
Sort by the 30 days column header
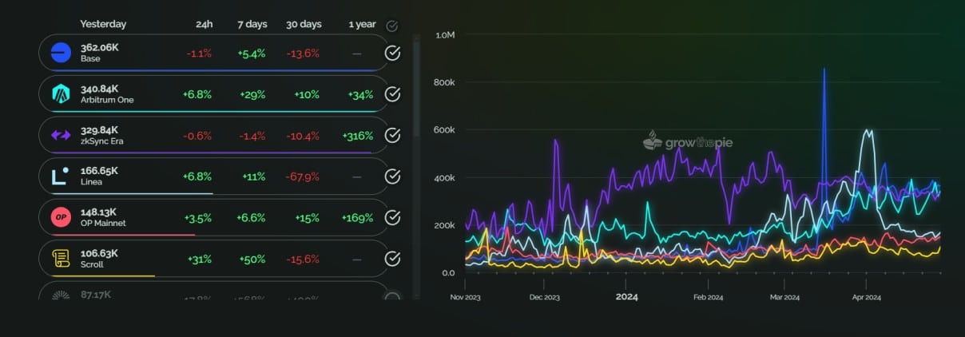pyautogui.click(x=304, y=24)
